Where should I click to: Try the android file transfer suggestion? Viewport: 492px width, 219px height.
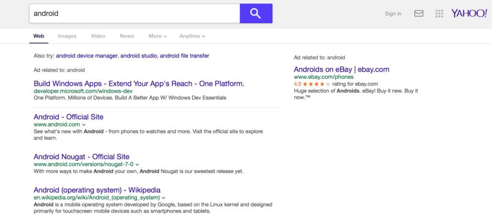pos(185,56)
